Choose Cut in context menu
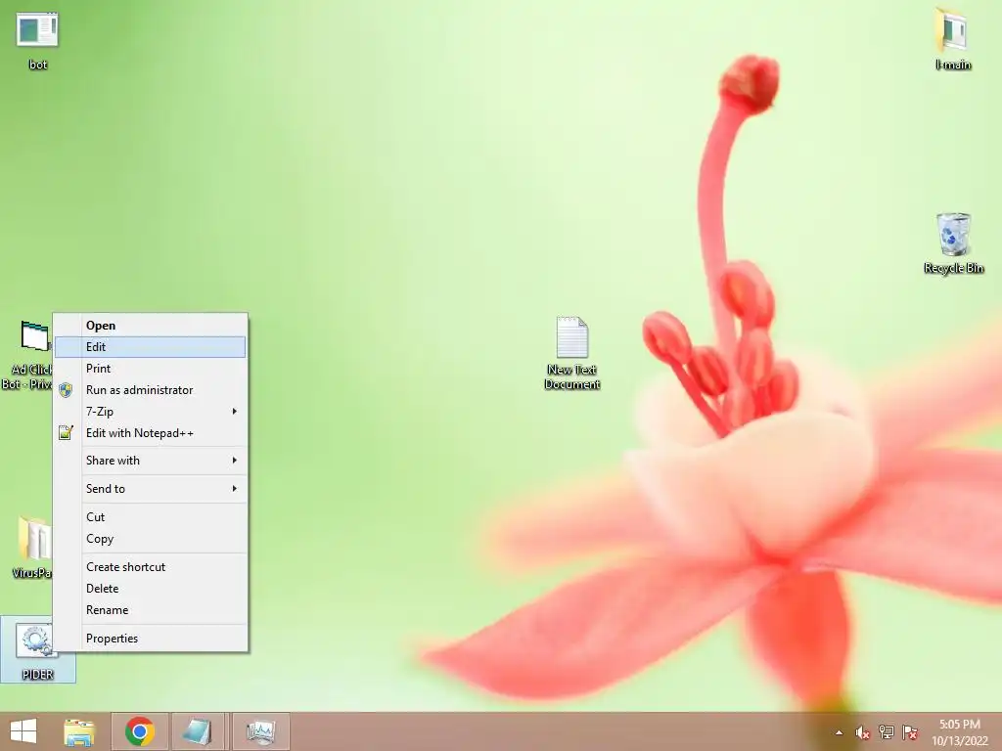This screenshot has width=1002, height=751. click(x=150, y=517)
